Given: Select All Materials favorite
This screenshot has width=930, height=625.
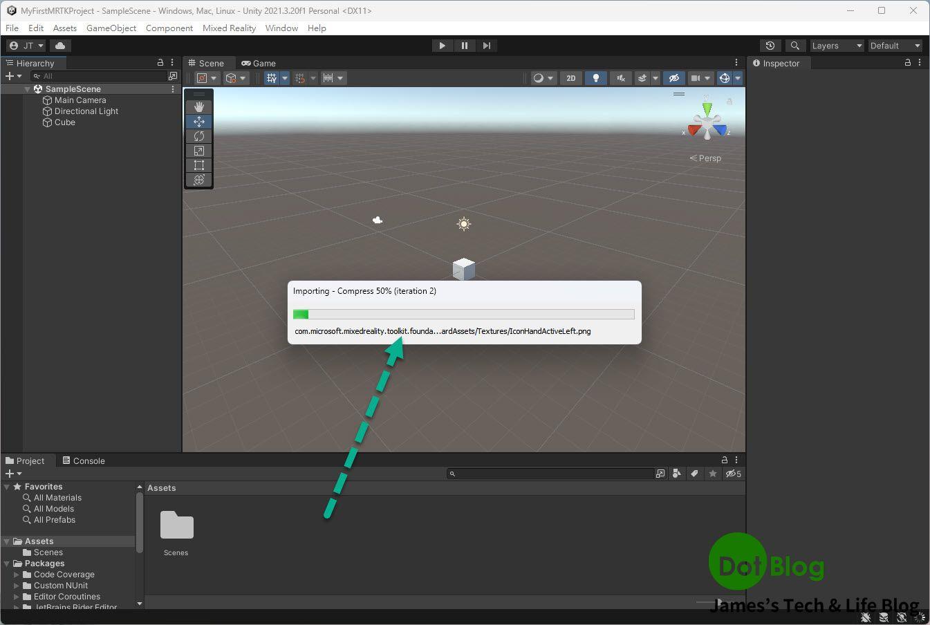Looking at the screenshot, I should pyautogui.click(x=57, y=498).
